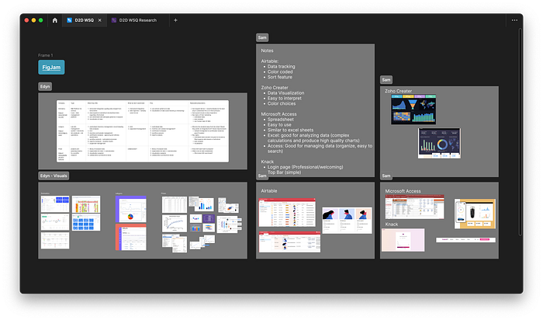Click the vertical canvas scrollbar
Image resolution: width=543 pixels, height=320 pixels.
[x=520, y=132]
